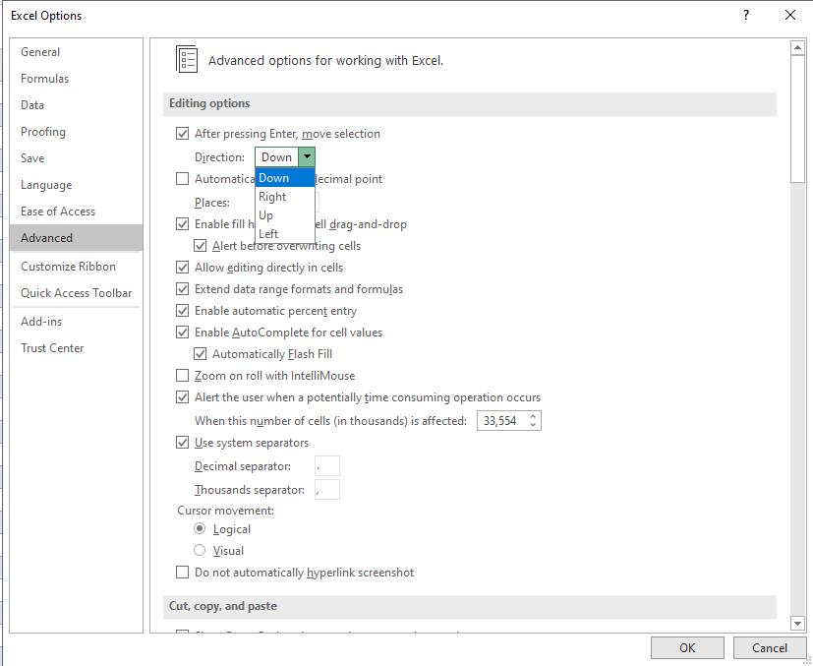This screenshot has height=666, width=813.
Task: Click the Direction dropdown arrow
Action: point(307,156)
